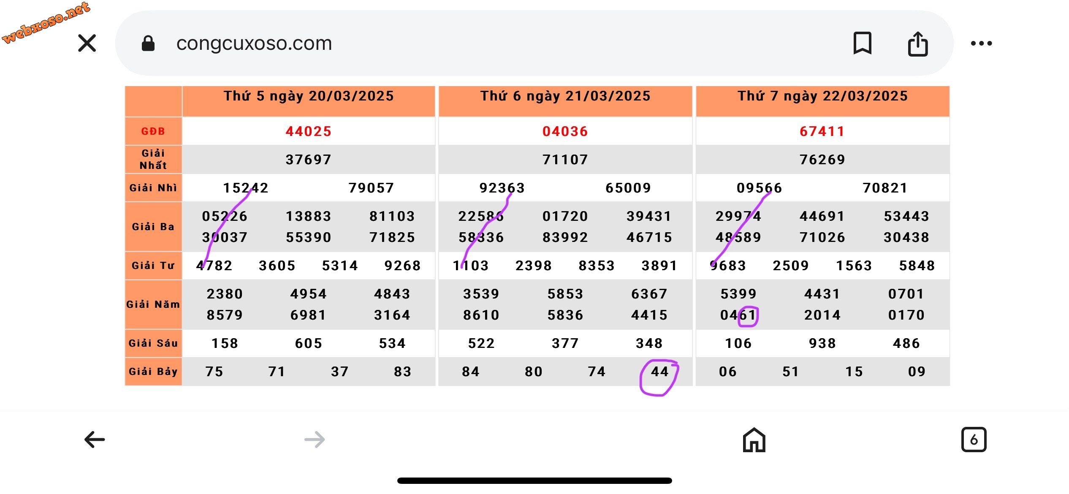Open the share sheet icon

coord(918,43)
